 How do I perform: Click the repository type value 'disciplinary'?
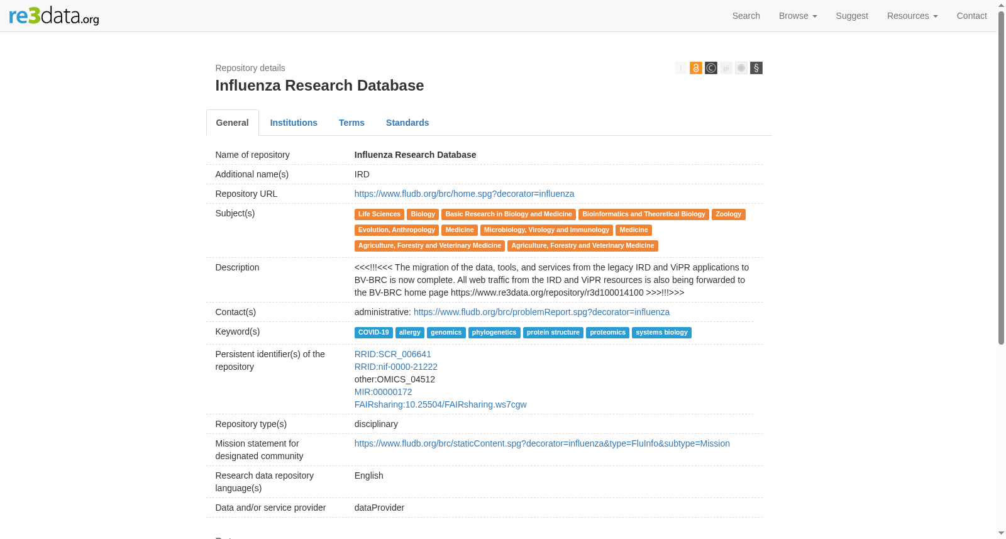[x=376, y=424]
